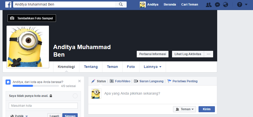Open the Teman audience dropdown
This screenshot has height=117, width=253.
184,109
